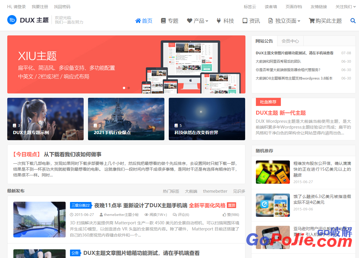Image resolution: width=359 pixels, height=258 pixels.
Task: Click the home icon beside 首页
Action: (x=138, y=21)
